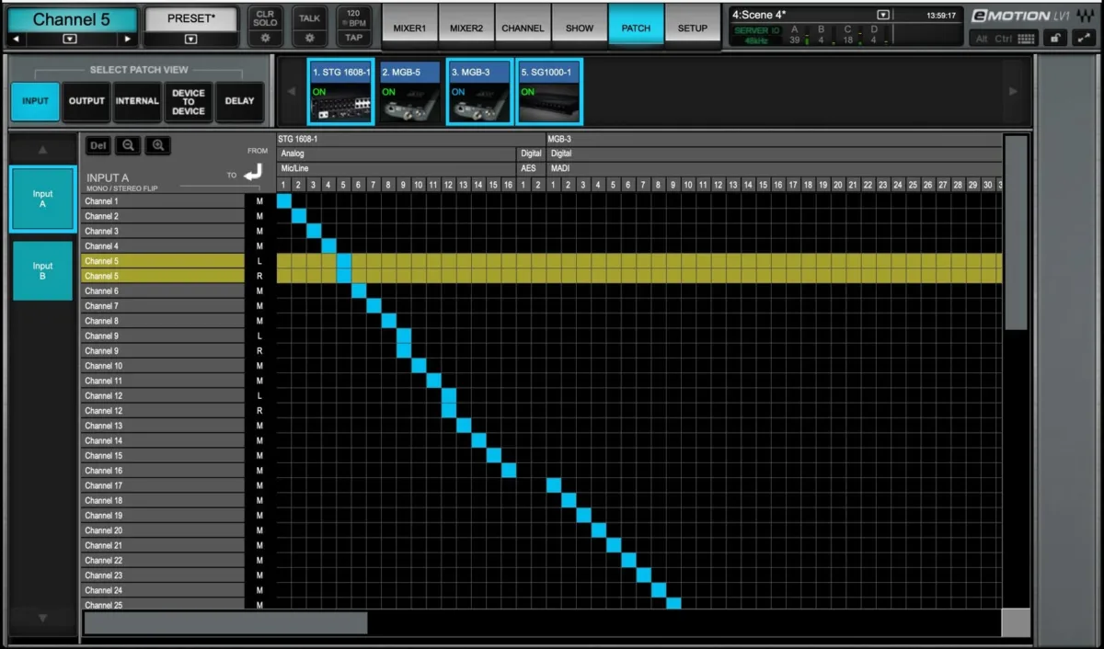This screenshot has height=649, width=1104.
Task: Switch to SETUP tab
Action: click(693, 28)
